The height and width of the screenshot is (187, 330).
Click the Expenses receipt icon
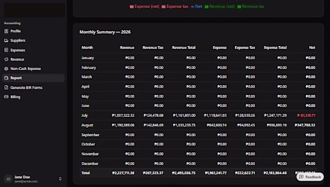point(6,50)
